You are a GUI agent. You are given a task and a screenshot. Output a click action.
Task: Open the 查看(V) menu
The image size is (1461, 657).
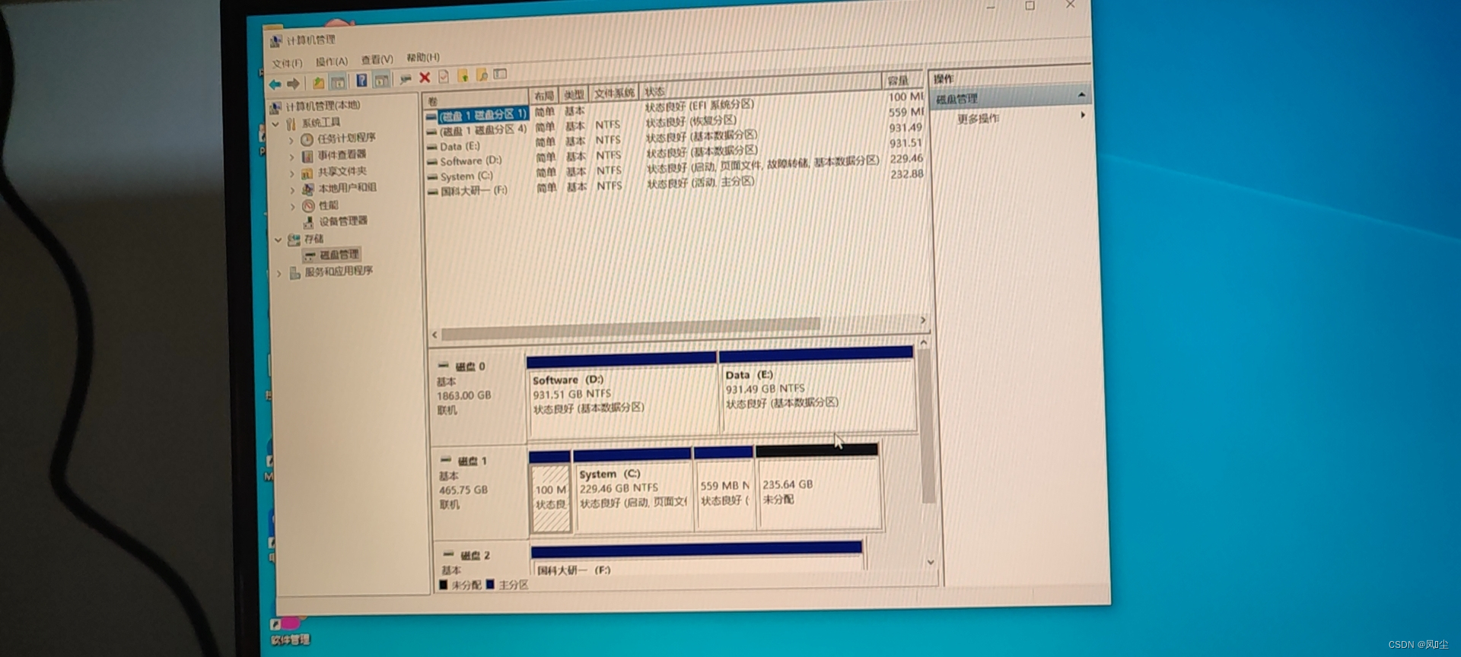point(377,59)
